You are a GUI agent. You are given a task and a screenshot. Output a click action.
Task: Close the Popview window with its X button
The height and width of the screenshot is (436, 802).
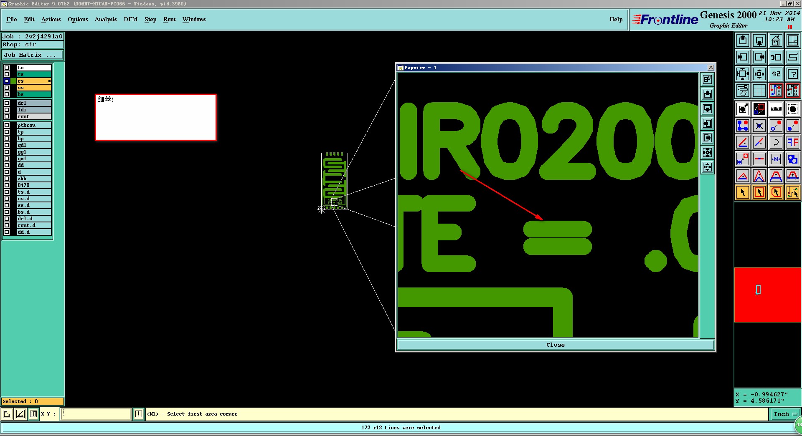(711, 68)
